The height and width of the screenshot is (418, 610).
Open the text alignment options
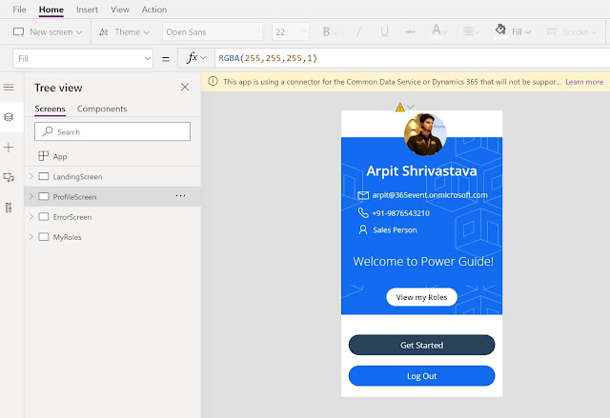click(471, 31)
